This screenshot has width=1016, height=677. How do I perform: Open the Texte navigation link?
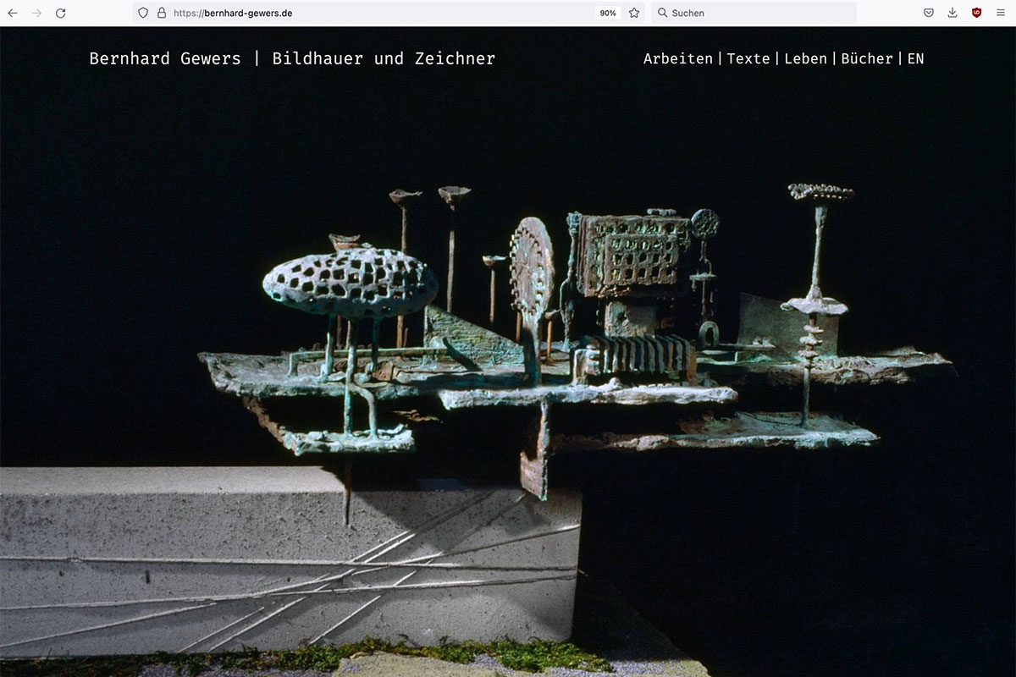coord(748,58)
